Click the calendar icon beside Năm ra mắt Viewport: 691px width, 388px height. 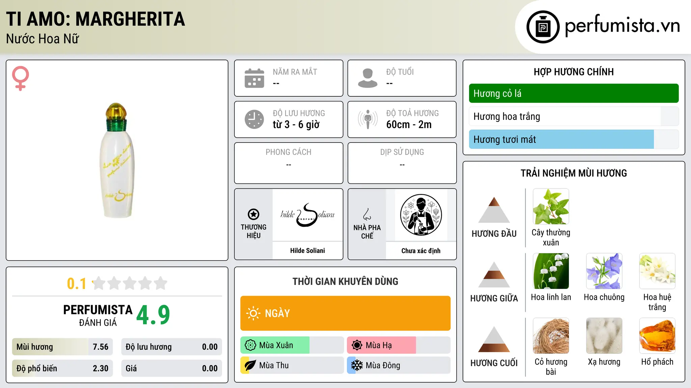[x=254, y=78]
